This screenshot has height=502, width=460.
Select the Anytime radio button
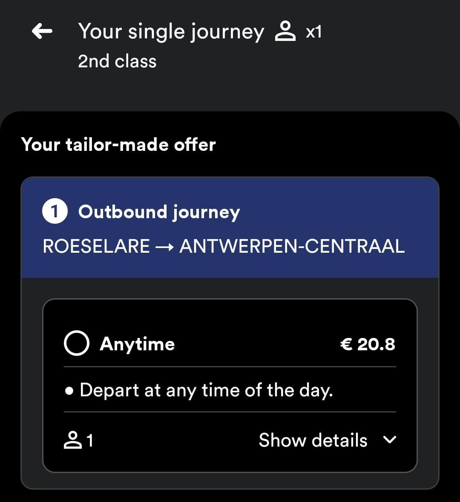77,343
